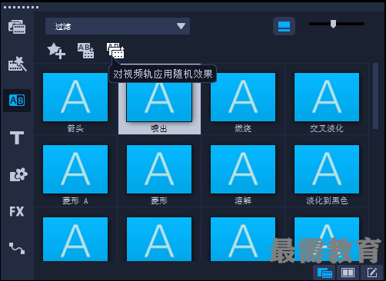Select the 菱形 A transition thumbnail
The height and width of the screenshot is (281, 386).
pyautogui.click(x=75, y=169)
